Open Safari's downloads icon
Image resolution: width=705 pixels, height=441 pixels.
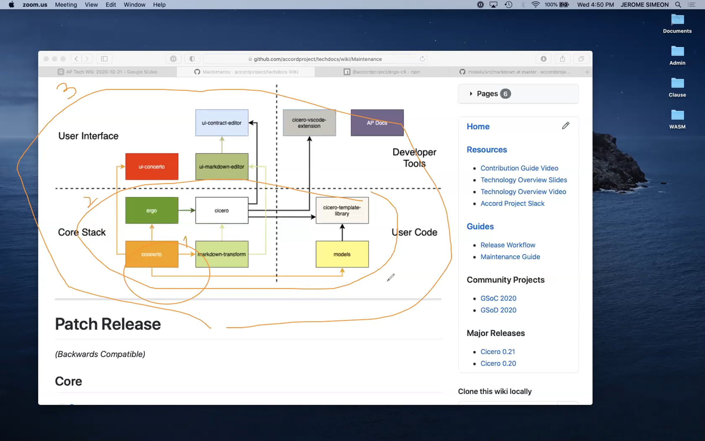pyautogui.click(x=543, y=59)
